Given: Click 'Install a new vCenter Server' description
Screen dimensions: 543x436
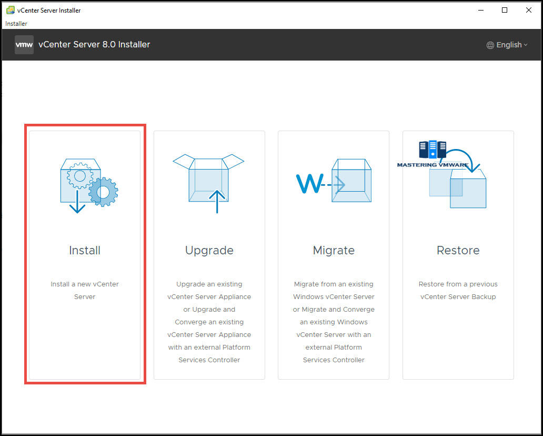Looking at the screenshot, I should pyautogui.click(x=85, y=291).
